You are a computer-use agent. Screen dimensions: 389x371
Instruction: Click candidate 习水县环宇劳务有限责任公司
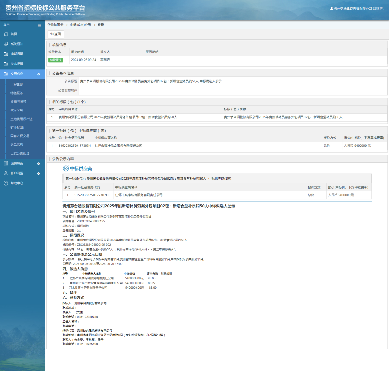coord(88,288)
